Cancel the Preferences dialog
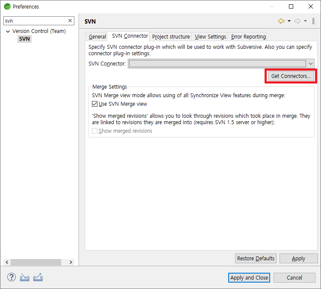Viewport: 321px width, 289px height. (x=294, y=278)
